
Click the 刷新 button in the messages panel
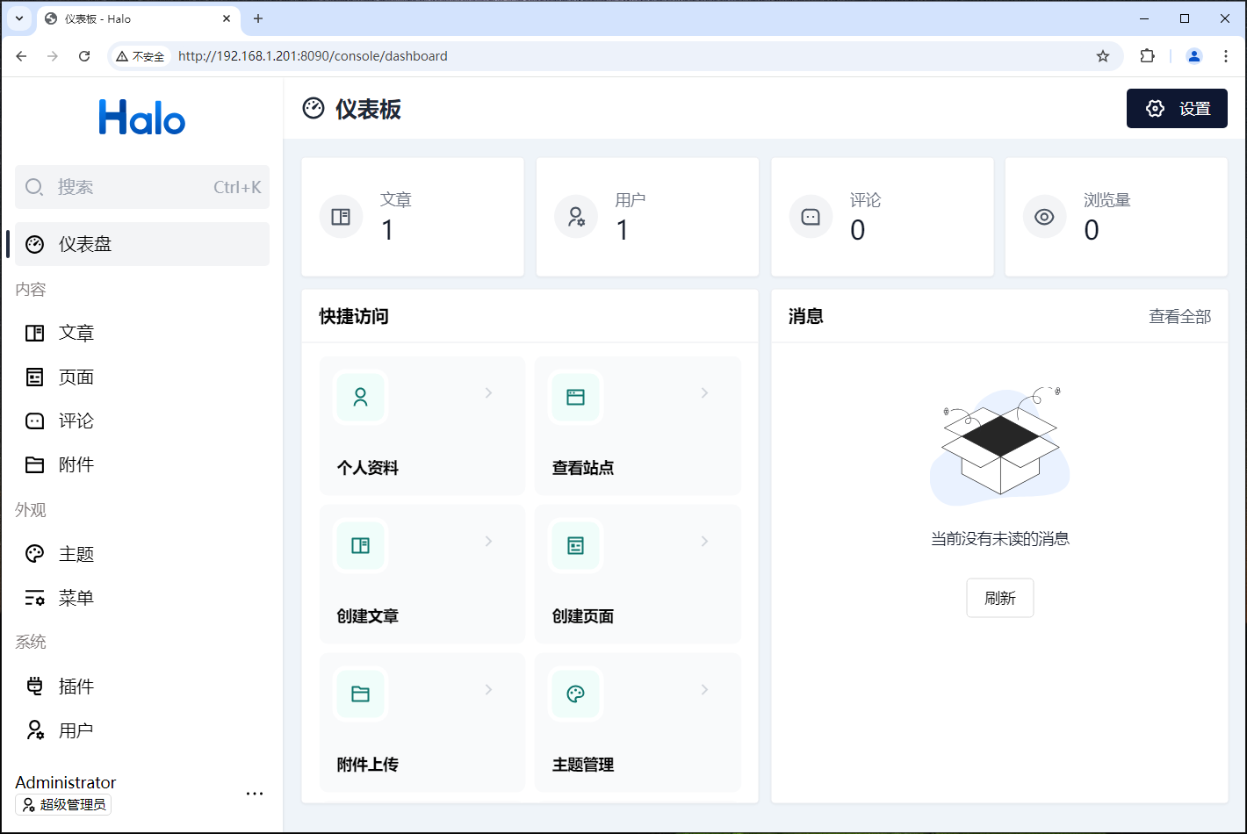(x=999, y=598)
